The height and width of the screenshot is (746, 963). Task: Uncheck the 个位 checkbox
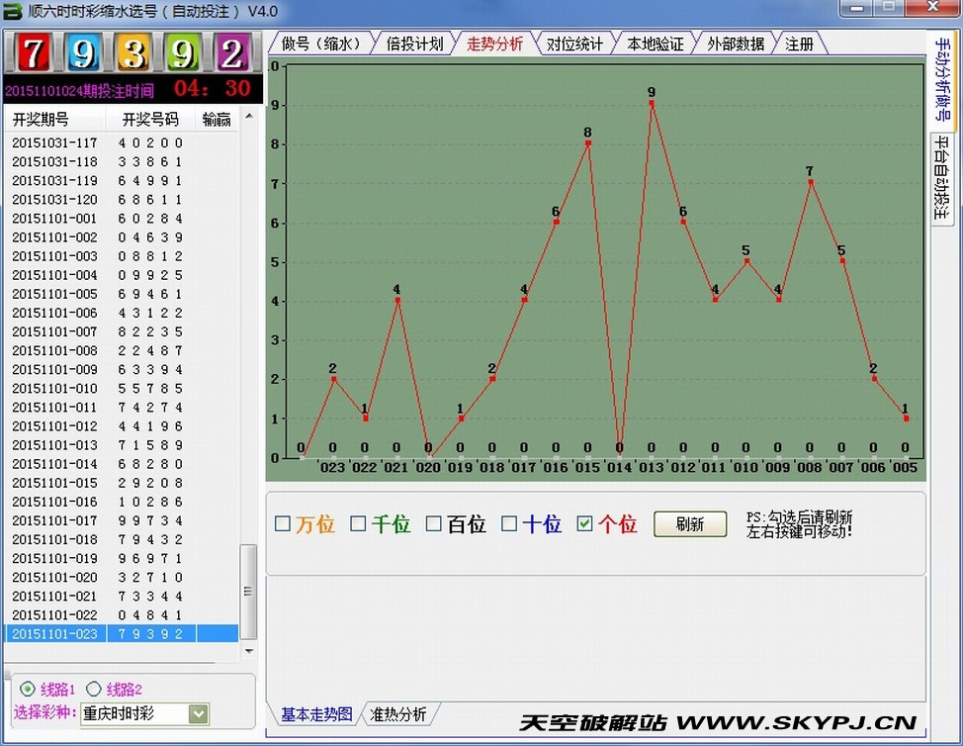pos(585,524)
